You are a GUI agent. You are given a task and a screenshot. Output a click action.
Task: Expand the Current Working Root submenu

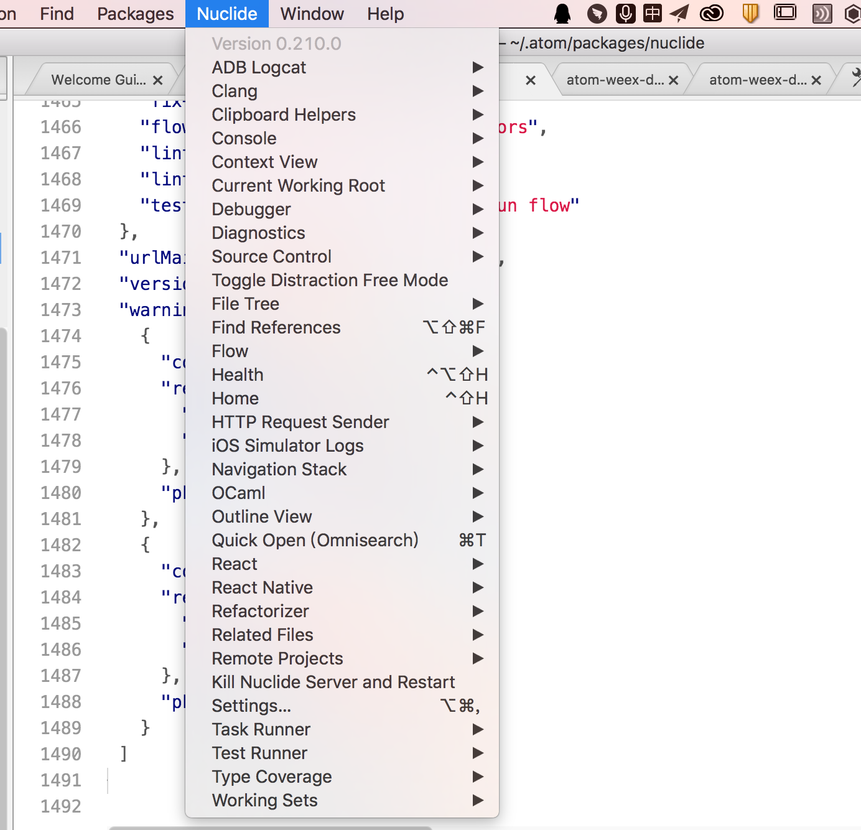pyautogui.click(x=342, y=185)
